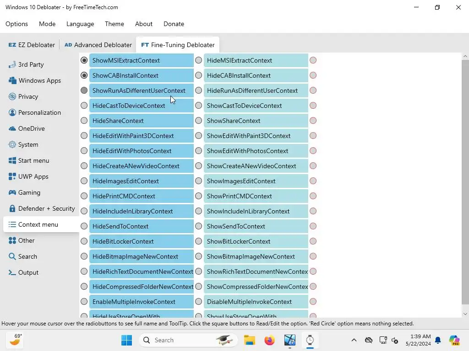469x351 pixels.
Task: Click the Defender + Security lock icon
Action: coord(12,208)
